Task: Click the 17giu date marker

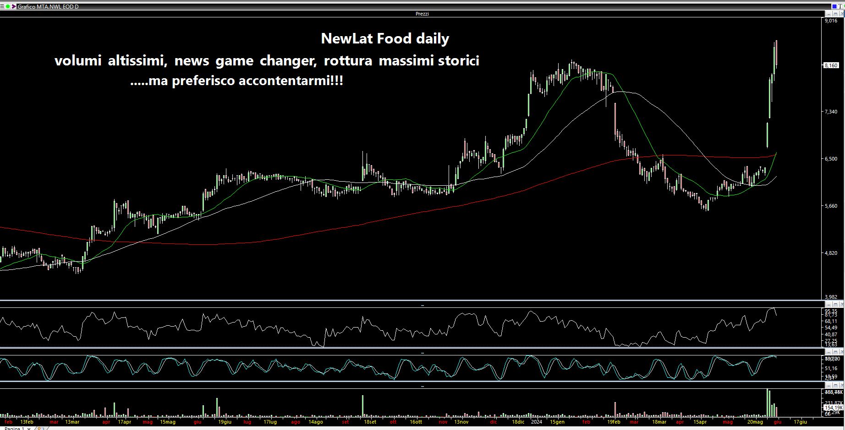Action: pyautogui.click(x=800, y=422)
